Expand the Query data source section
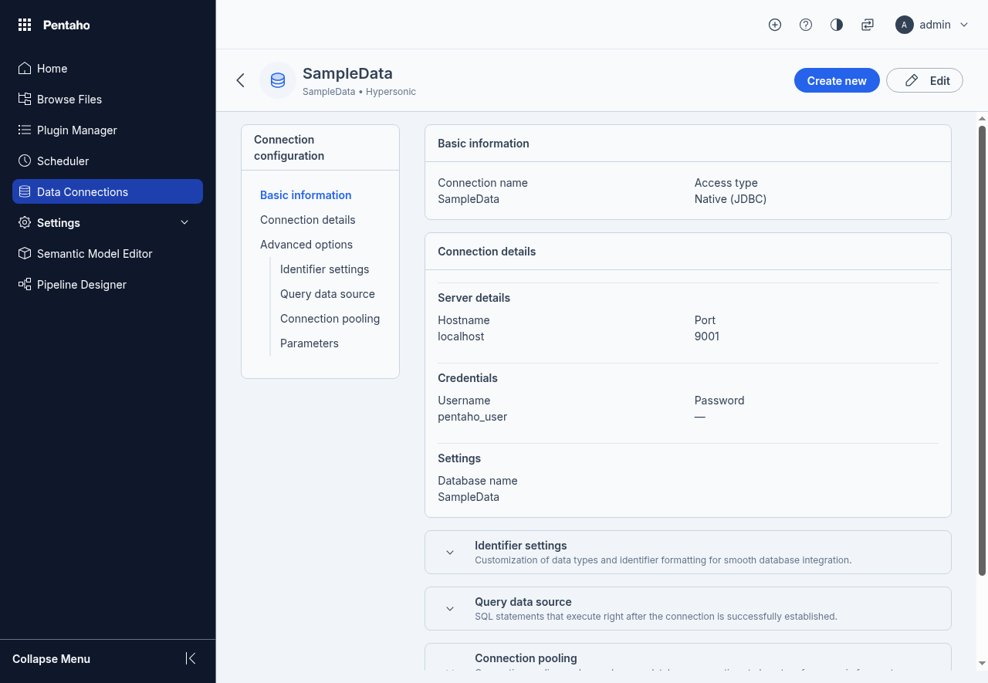 450,609
